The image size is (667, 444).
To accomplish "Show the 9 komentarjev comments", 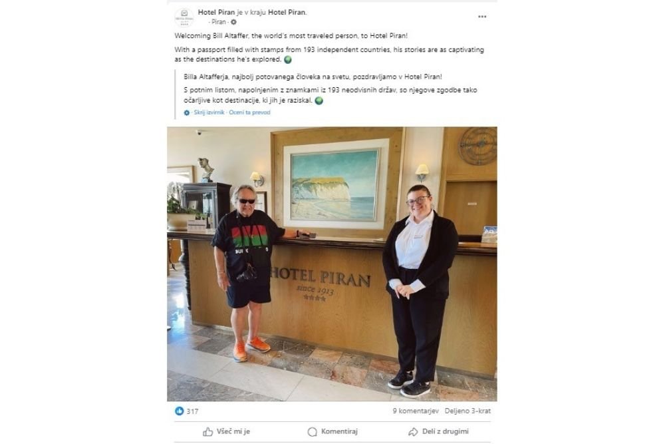I will (416, 411).
